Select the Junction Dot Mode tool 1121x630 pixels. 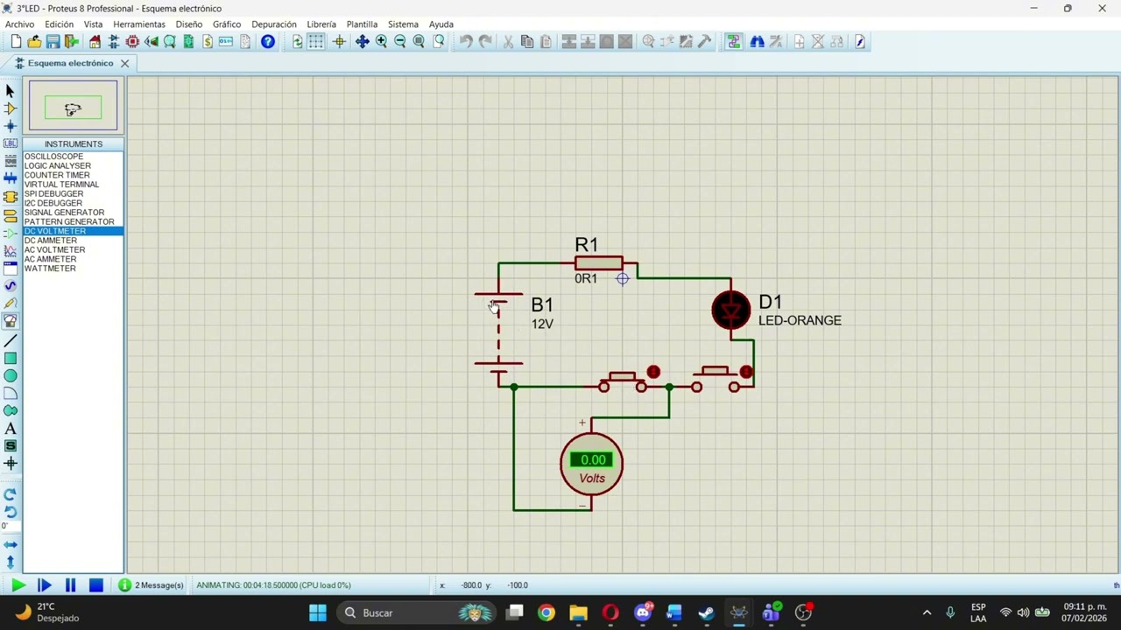[x=11, y=126]
